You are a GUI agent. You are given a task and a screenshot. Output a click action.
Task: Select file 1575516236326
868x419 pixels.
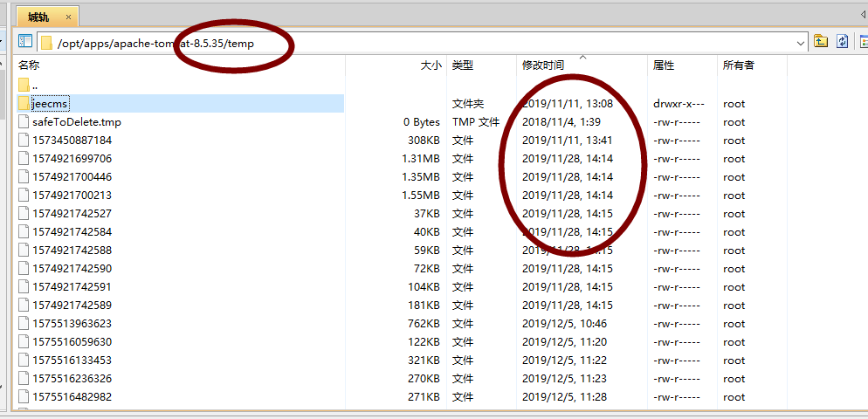point(72,379)
